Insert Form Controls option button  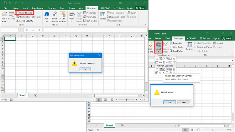click(174, 59)
